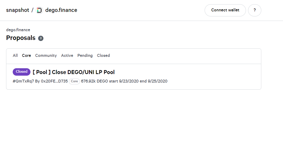Click the purple Closed status badge
283x146 pixels.
tap(21, 72)
